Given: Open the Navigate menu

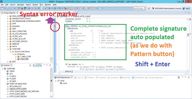Looking at the screenshot, I should 20,5.
